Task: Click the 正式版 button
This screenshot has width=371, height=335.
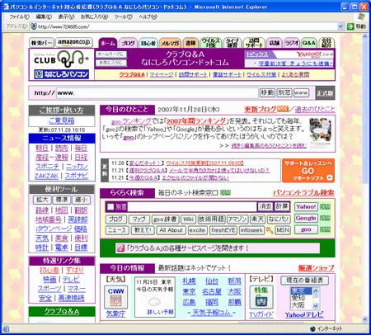Action: point(325,93)
